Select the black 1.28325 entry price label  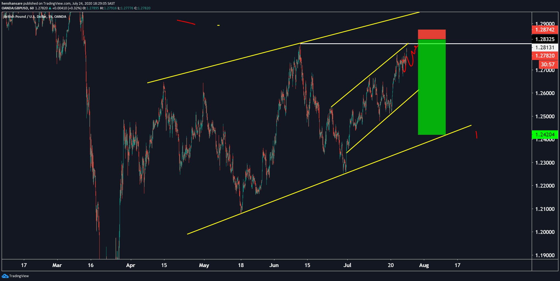545,39
